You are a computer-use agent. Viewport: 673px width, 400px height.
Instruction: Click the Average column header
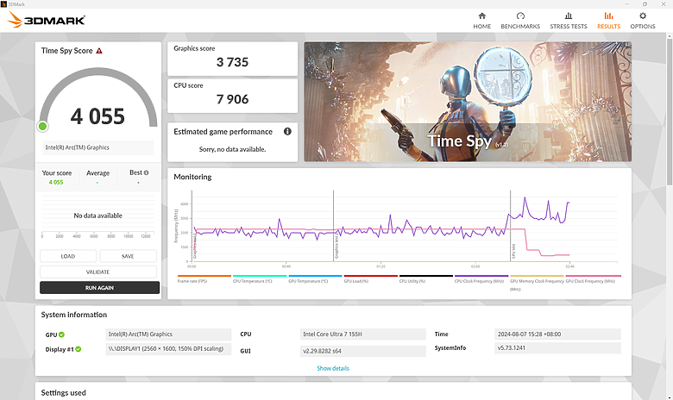[x=97, y=172]
